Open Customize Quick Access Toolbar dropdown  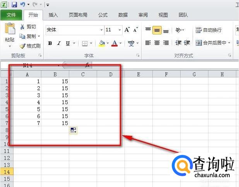coord(48,5)
